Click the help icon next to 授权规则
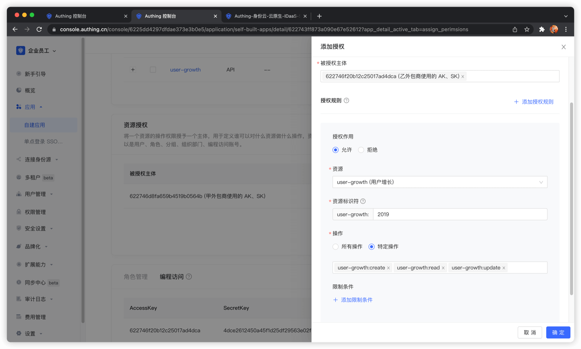Screen dimensions: 581x349 pos(346,100)
